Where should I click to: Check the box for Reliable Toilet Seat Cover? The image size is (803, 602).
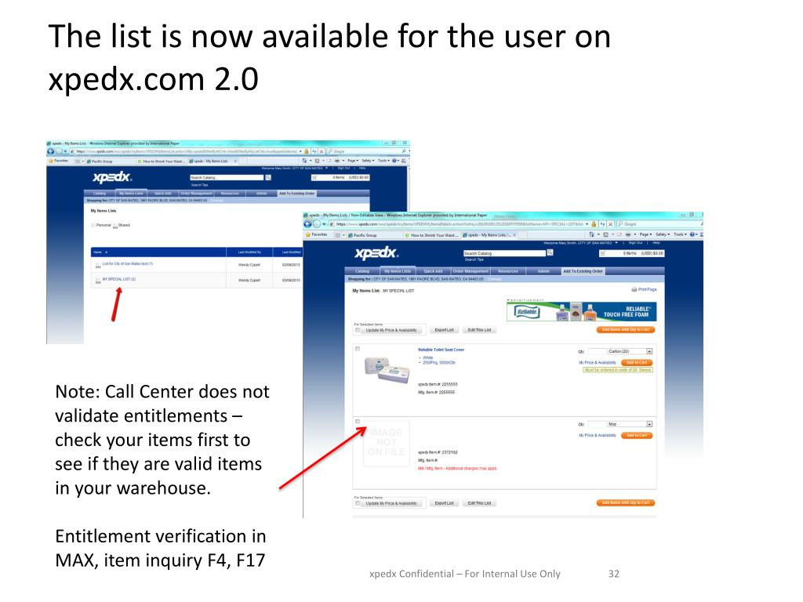[x=358, y=349]
